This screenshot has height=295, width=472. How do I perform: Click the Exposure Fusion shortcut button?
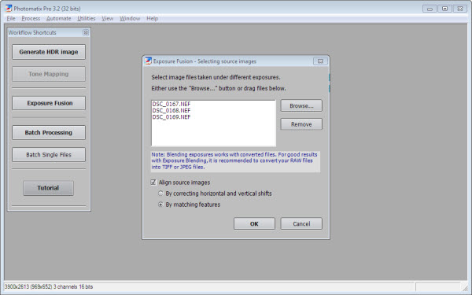49,103
